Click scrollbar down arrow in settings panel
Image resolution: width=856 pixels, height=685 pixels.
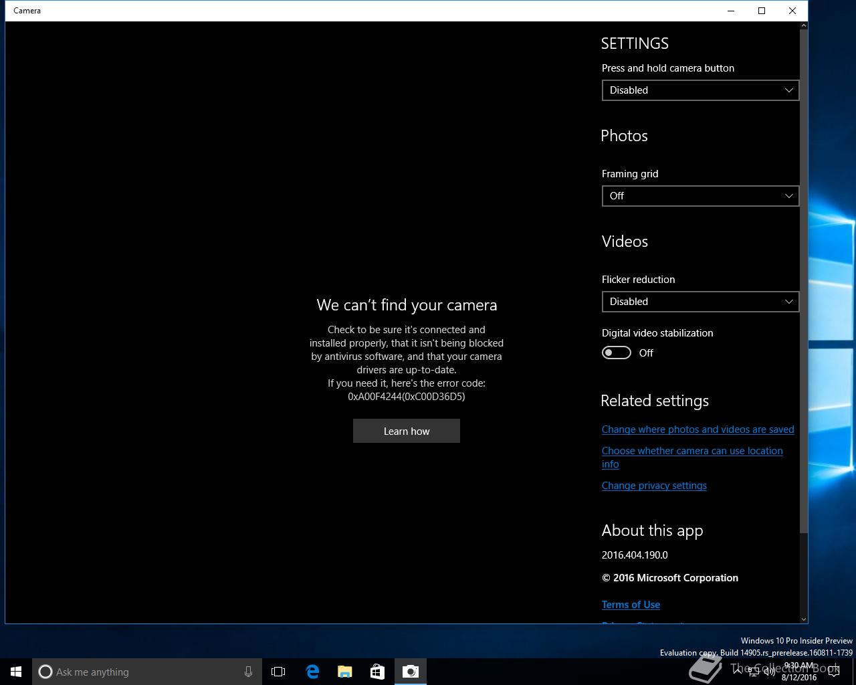804,619
